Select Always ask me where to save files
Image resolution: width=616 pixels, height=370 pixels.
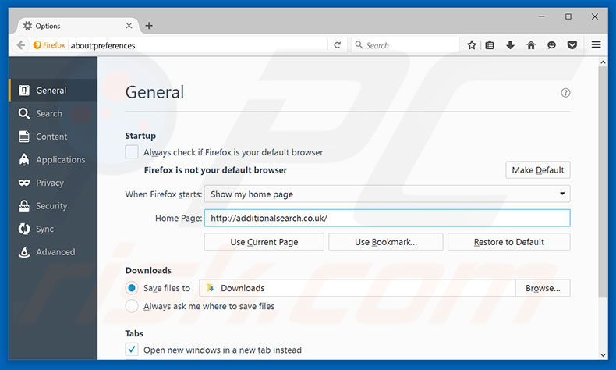point(132,306)
